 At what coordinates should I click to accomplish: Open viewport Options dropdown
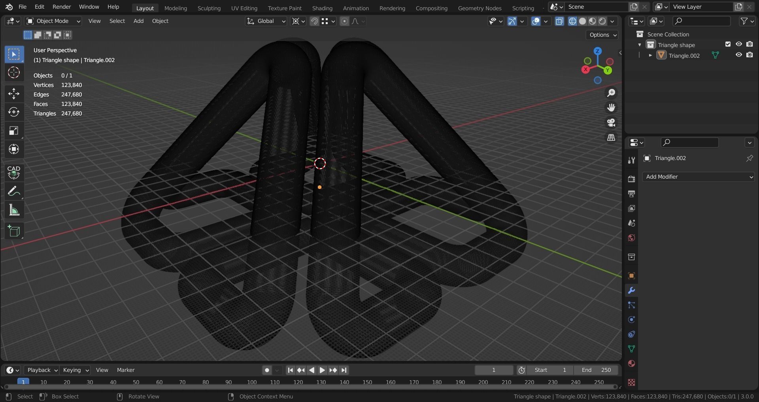602,35
